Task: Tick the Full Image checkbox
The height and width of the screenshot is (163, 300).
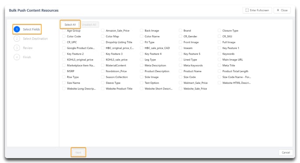Action: (x=219, y=42)
